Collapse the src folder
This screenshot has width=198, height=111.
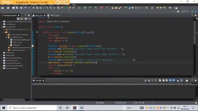click(x=4, y=32)
